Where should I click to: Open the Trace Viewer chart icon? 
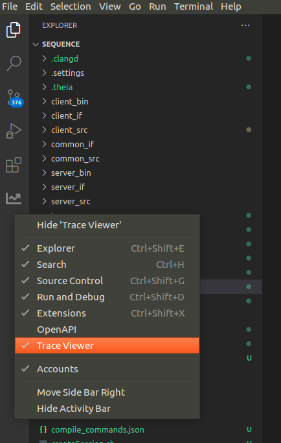click(x=14, y=198)
